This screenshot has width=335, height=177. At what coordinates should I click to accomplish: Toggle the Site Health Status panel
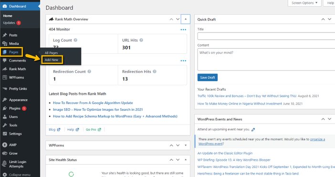tap(186, 160)
